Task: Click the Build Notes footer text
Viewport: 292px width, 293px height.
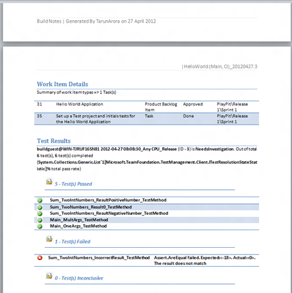Action: pos(96,21)
